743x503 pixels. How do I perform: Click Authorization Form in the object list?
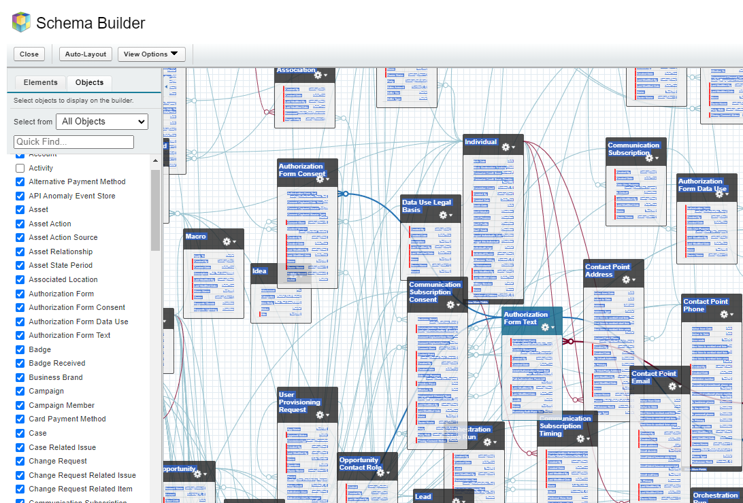click(x=61, y=294)
